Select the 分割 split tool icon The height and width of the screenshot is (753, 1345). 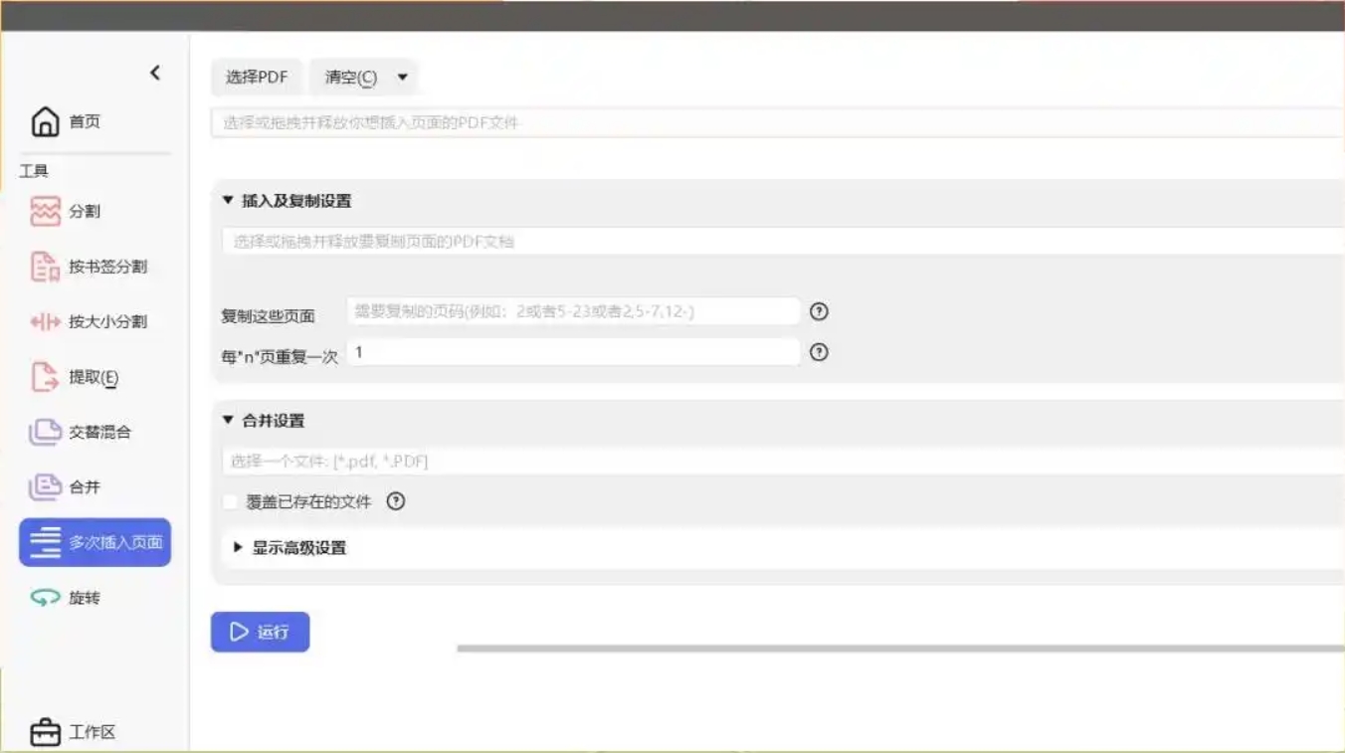coord(46,212)
